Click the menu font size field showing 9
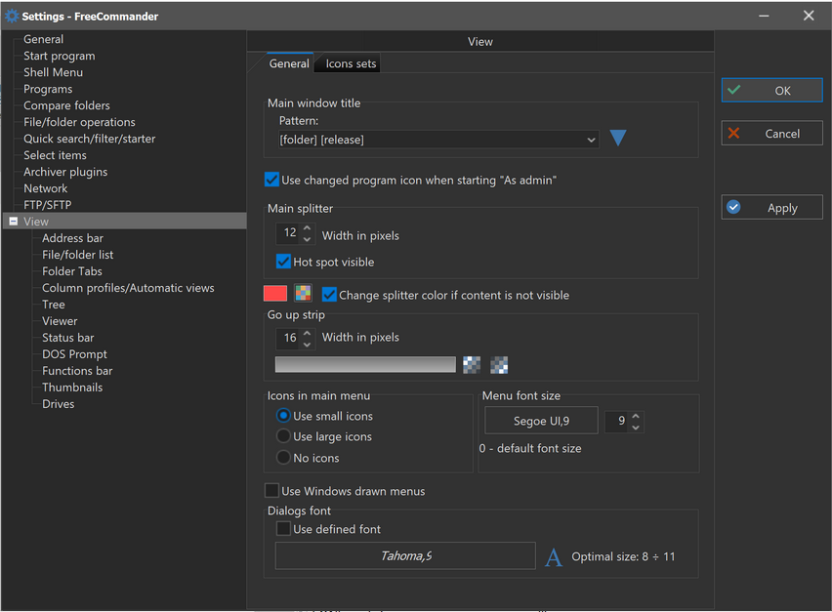 click(617, 421)
